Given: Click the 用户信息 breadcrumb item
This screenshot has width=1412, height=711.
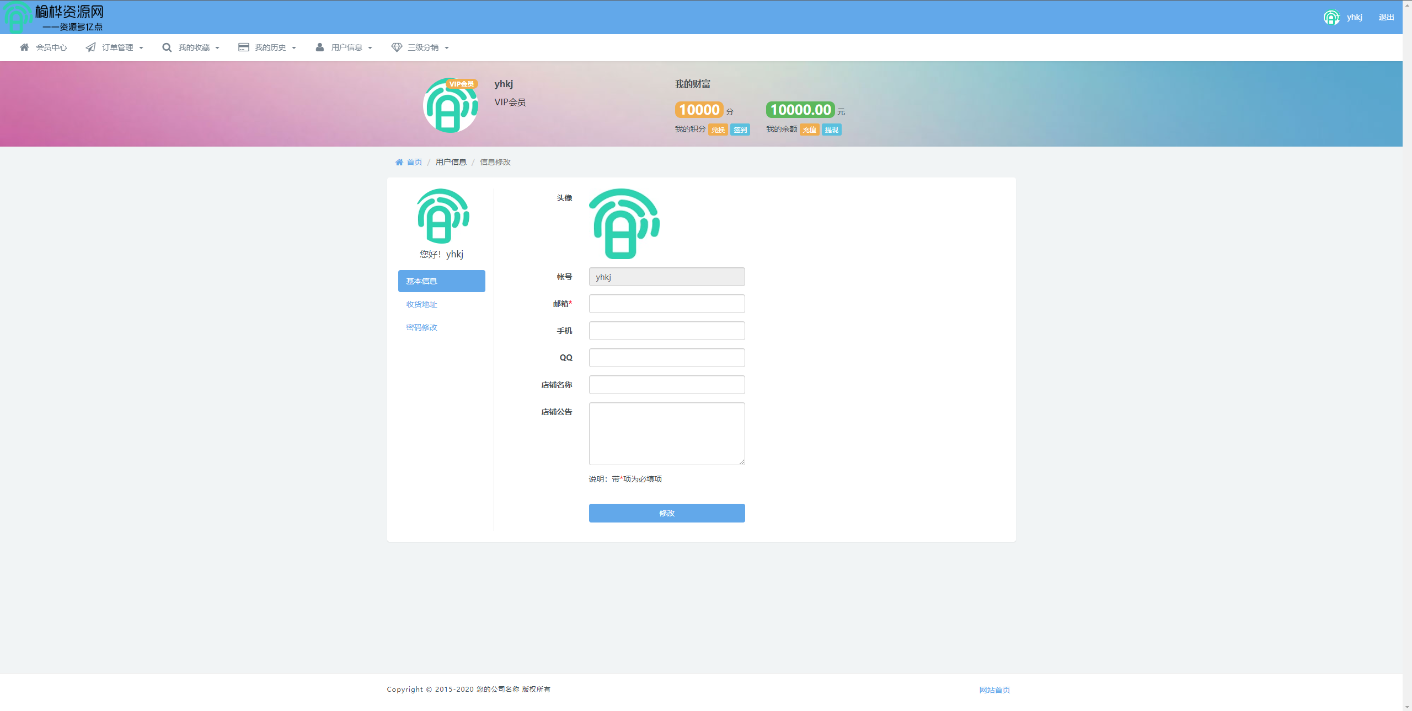Looking at the screenshot, I should [451, 162].
